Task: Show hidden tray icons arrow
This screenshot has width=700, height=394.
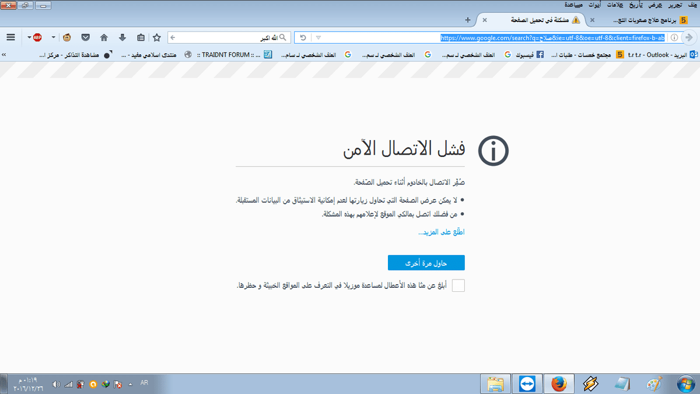Action: pyautogui.click(x=131, y=384)
